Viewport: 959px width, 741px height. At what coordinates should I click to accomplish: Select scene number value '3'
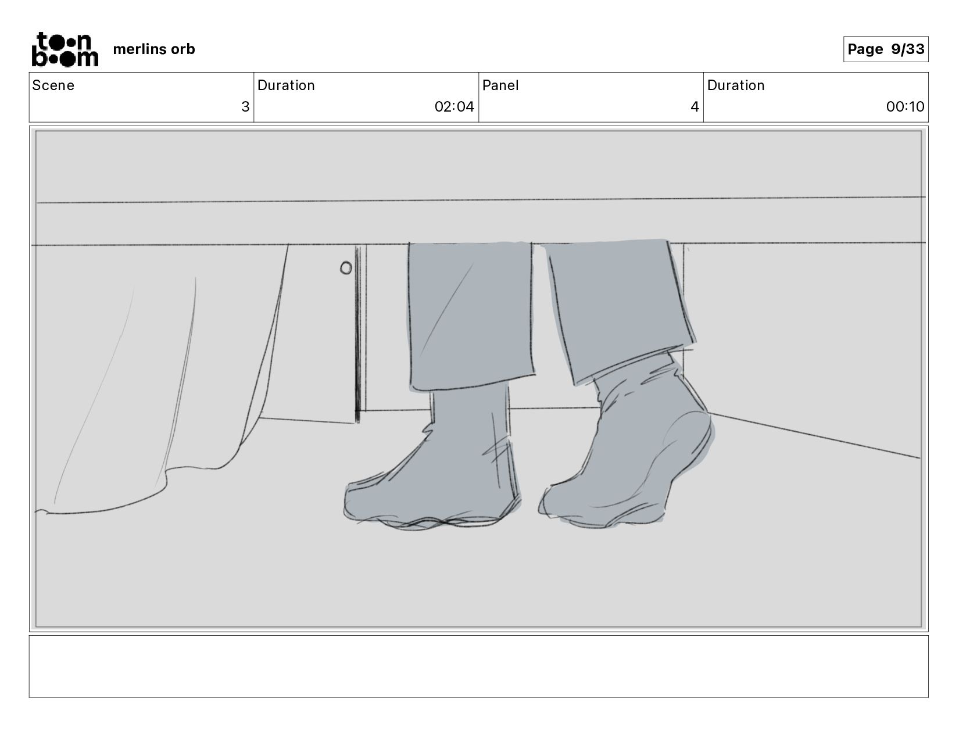245,107
